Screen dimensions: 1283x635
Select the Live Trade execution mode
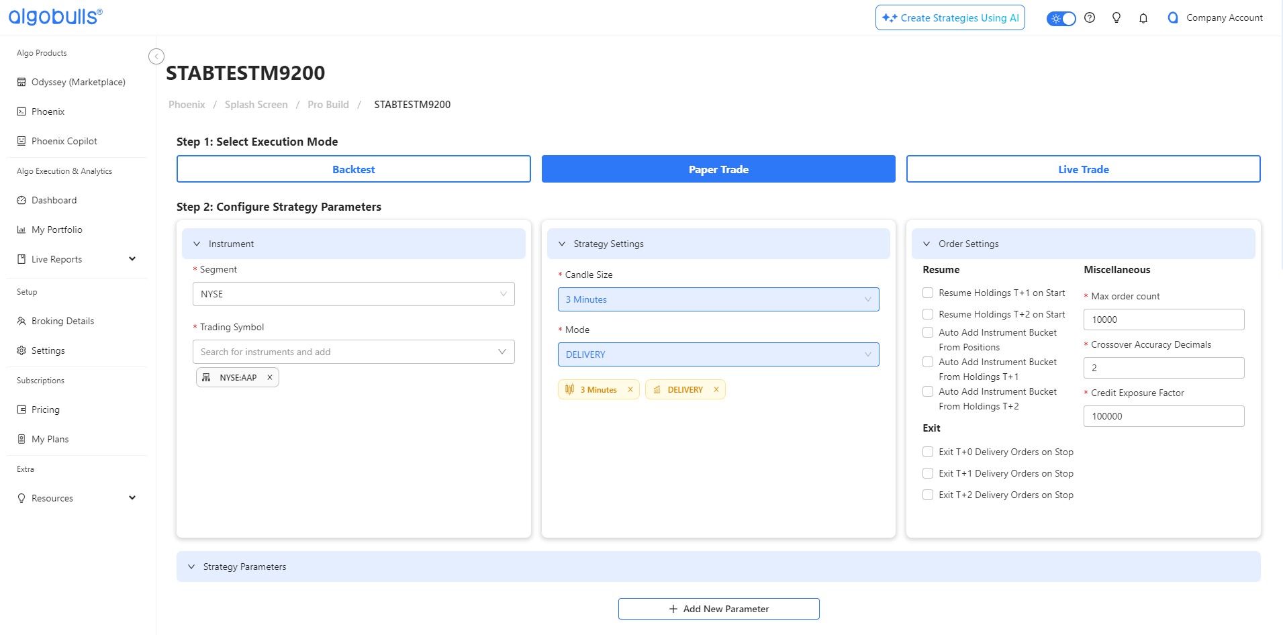1084,169
